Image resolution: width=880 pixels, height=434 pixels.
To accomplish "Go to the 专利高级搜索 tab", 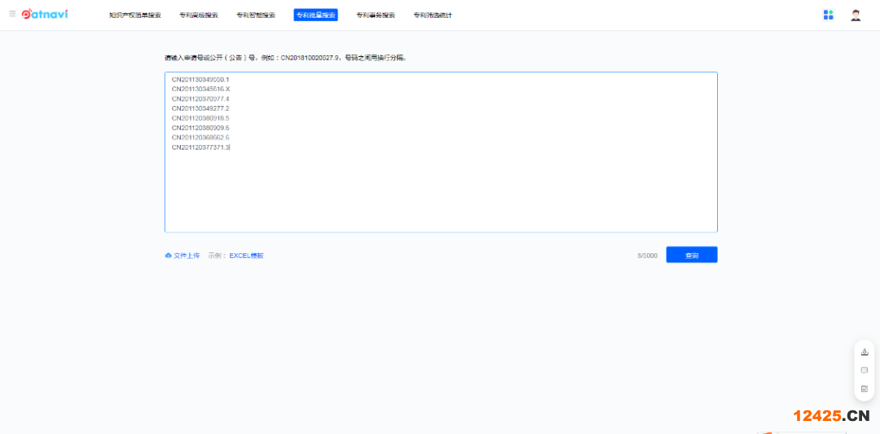I will tap(199, 15).
